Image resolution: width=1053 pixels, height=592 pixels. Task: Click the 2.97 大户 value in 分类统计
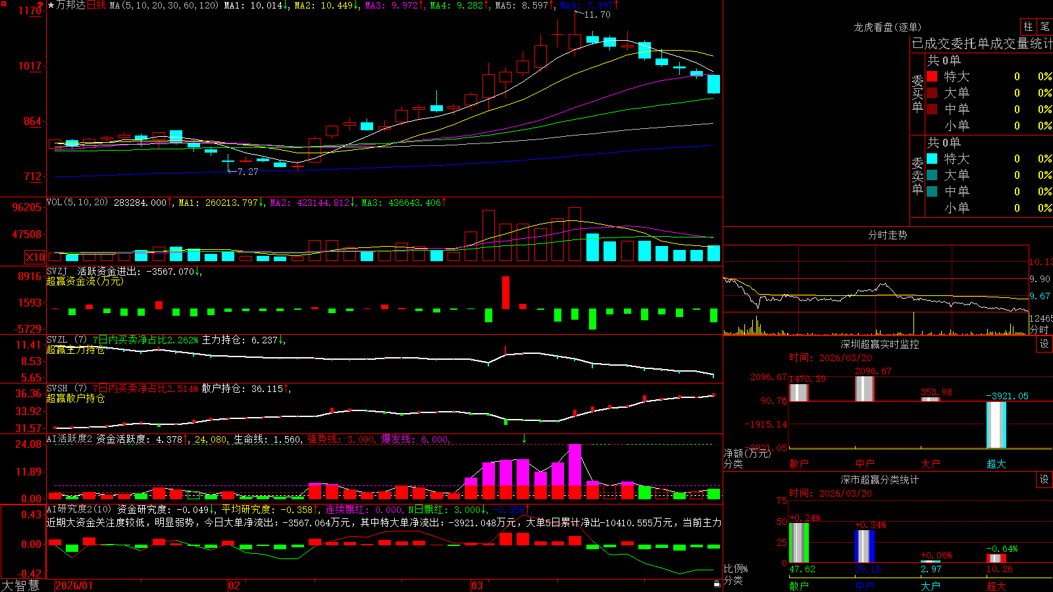tap(931, 569)
